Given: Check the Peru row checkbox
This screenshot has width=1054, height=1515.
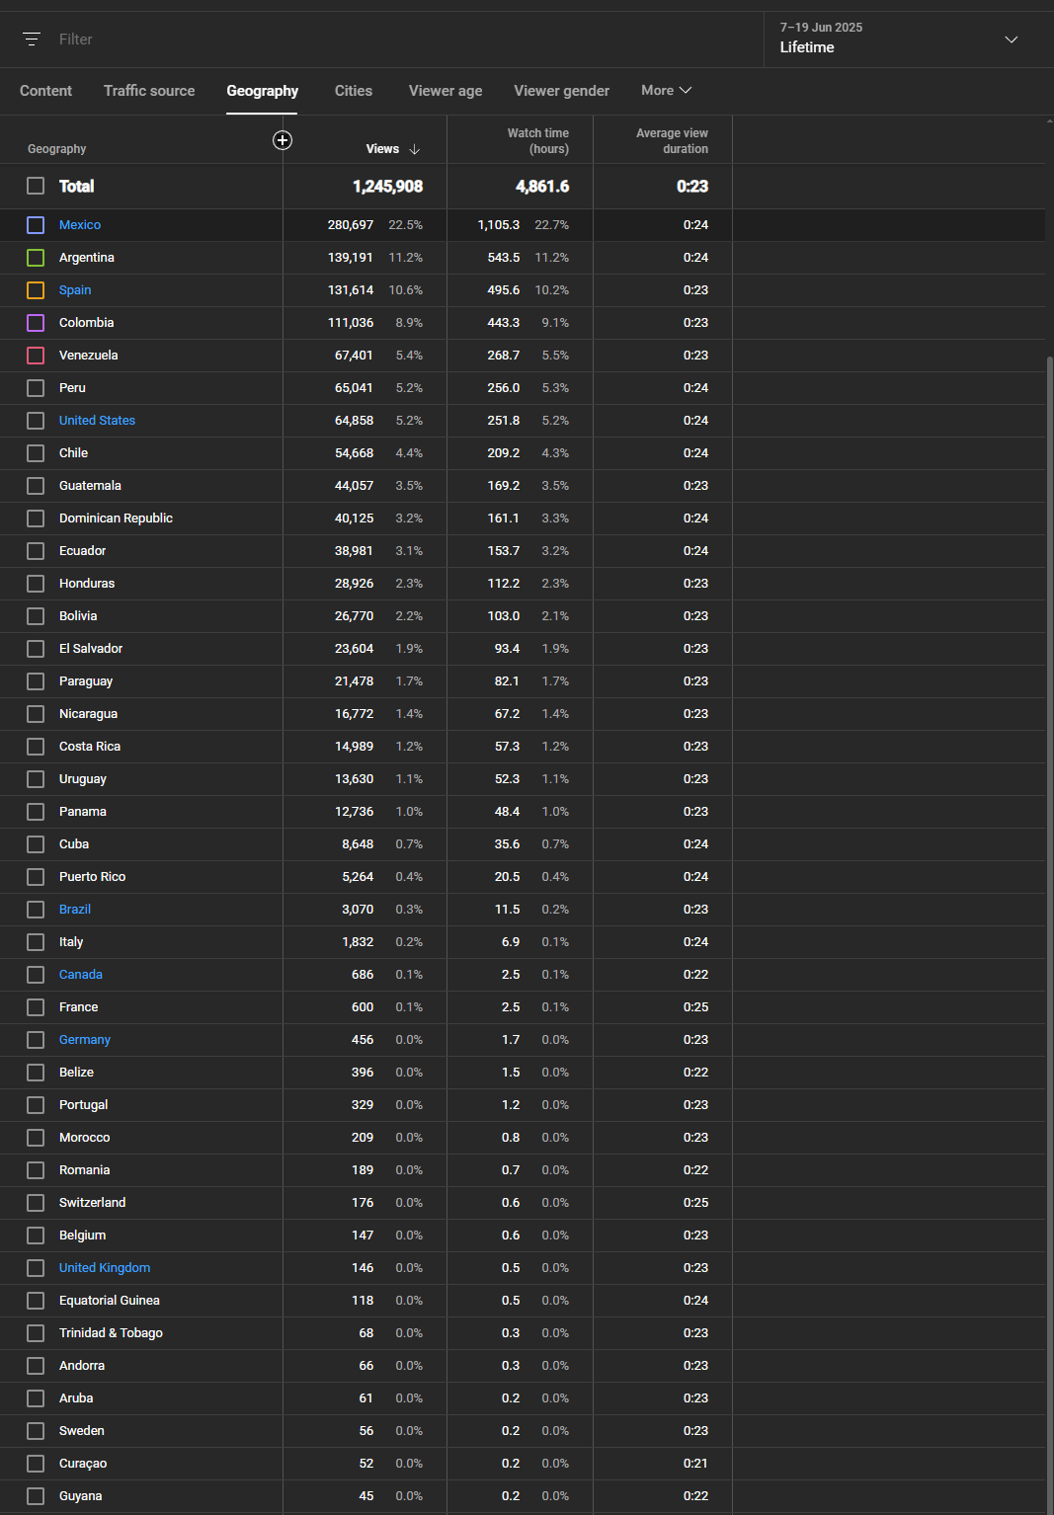Looking at the screenshot, I should click(x=36, y=388).
